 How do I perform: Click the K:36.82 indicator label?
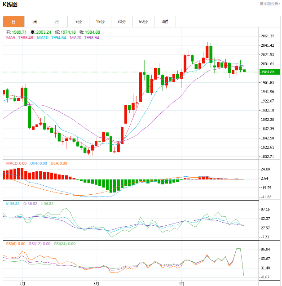[x=13, y=204]
